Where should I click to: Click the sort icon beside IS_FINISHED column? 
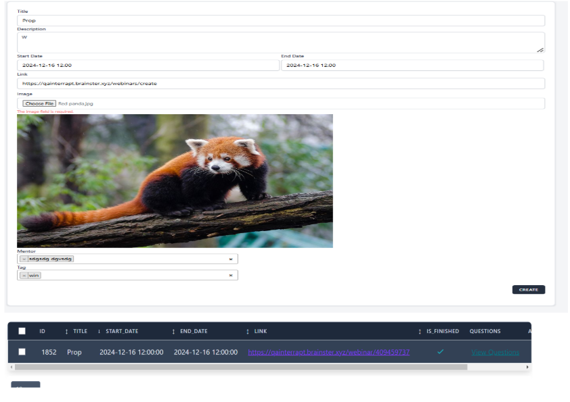click(x=420, y=331)
